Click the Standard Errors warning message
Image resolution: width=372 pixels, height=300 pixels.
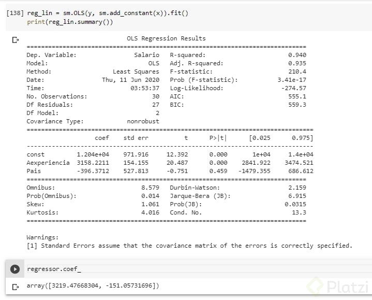[189, 246]
